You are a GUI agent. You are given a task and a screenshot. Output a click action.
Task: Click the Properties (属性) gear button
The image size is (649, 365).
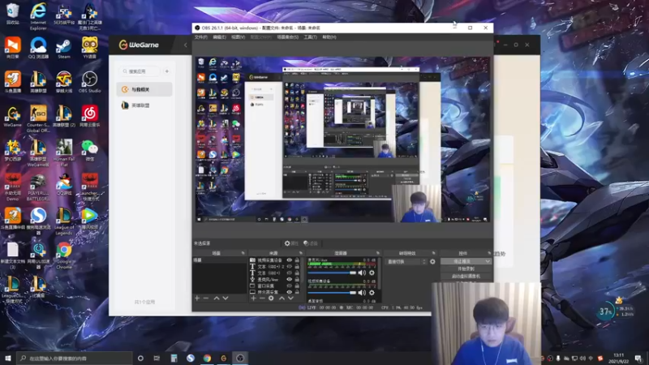tap(292, 243)
